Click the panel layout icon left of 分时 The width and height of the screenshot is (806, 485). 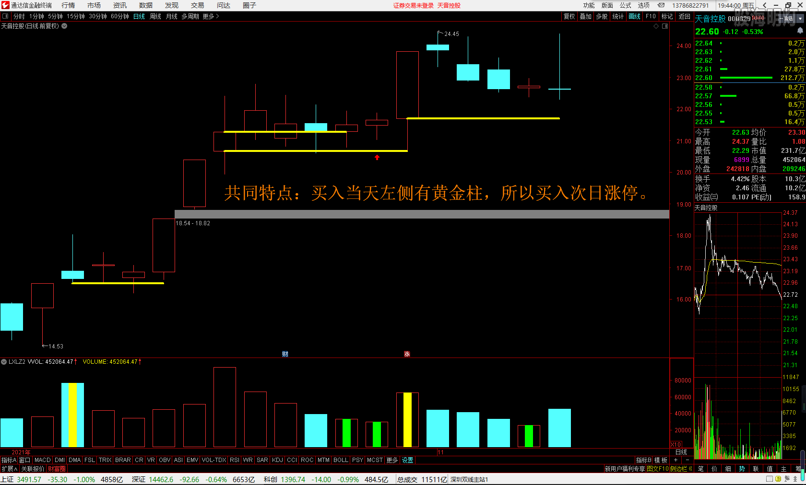click(5, 16)
